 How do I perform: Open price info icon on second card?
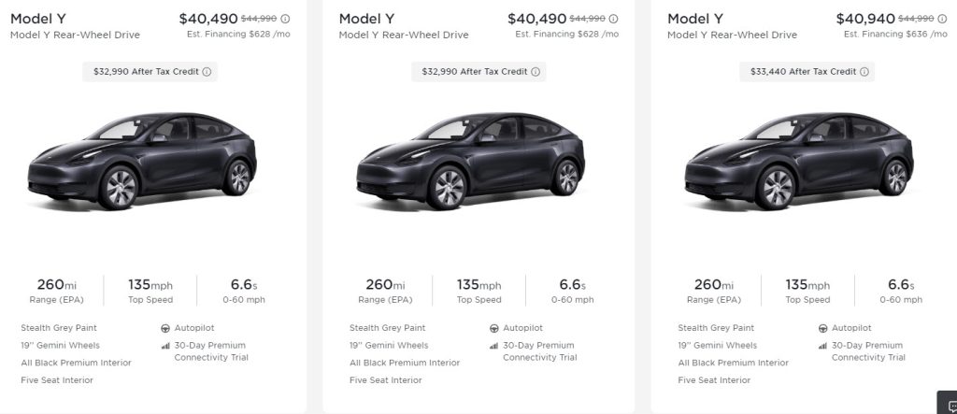tap(614, 19)
